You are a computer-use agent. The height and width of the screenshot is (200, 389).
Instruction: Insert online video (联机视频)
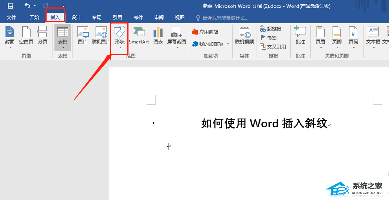[244, 35]
